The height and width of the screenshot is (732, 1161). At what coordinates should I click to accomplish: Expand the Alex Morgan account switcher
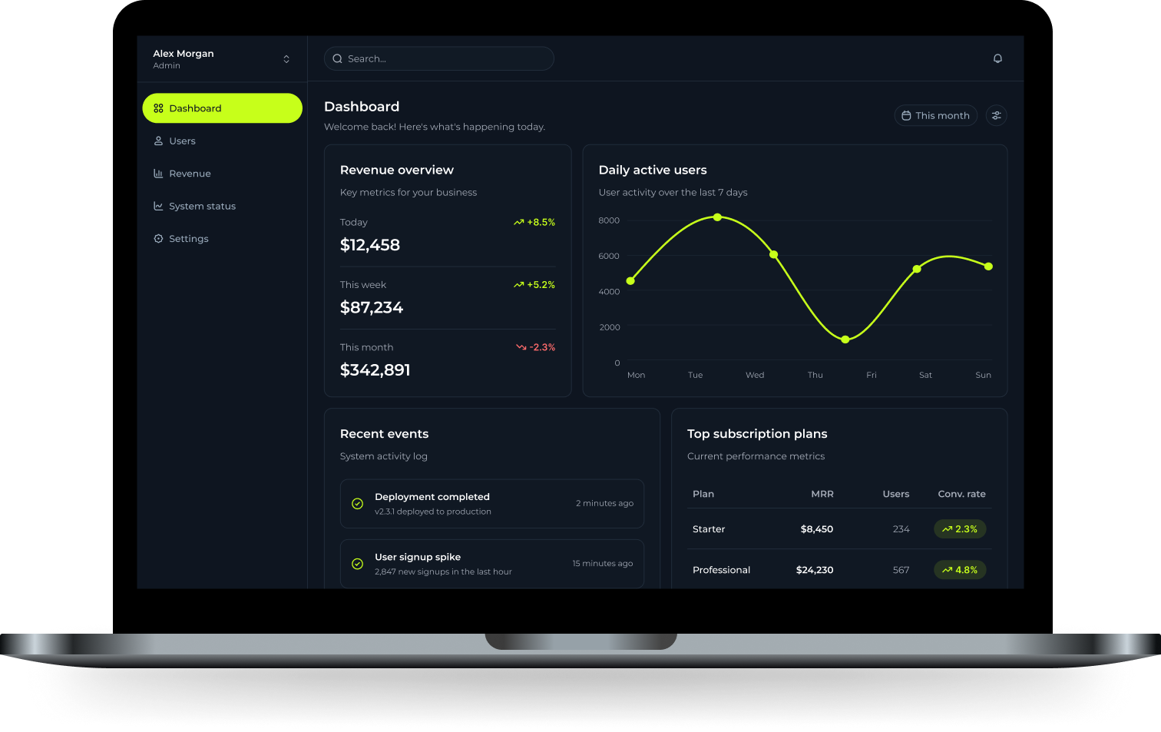[x=286, y=59]
